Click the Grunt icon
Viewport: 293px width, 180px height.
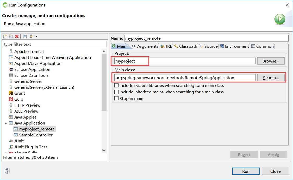pos(11,93)
